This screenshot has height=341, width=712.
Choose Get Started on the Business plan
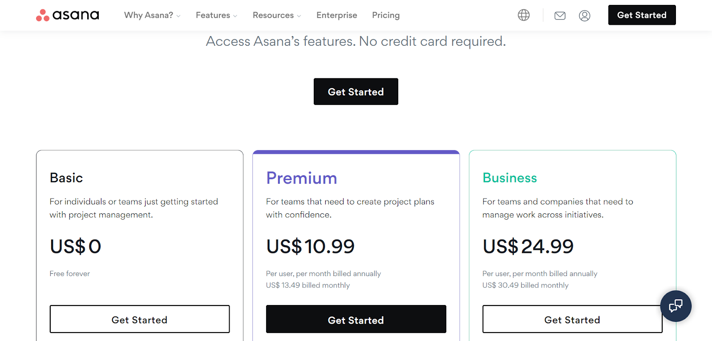[572, 319]
